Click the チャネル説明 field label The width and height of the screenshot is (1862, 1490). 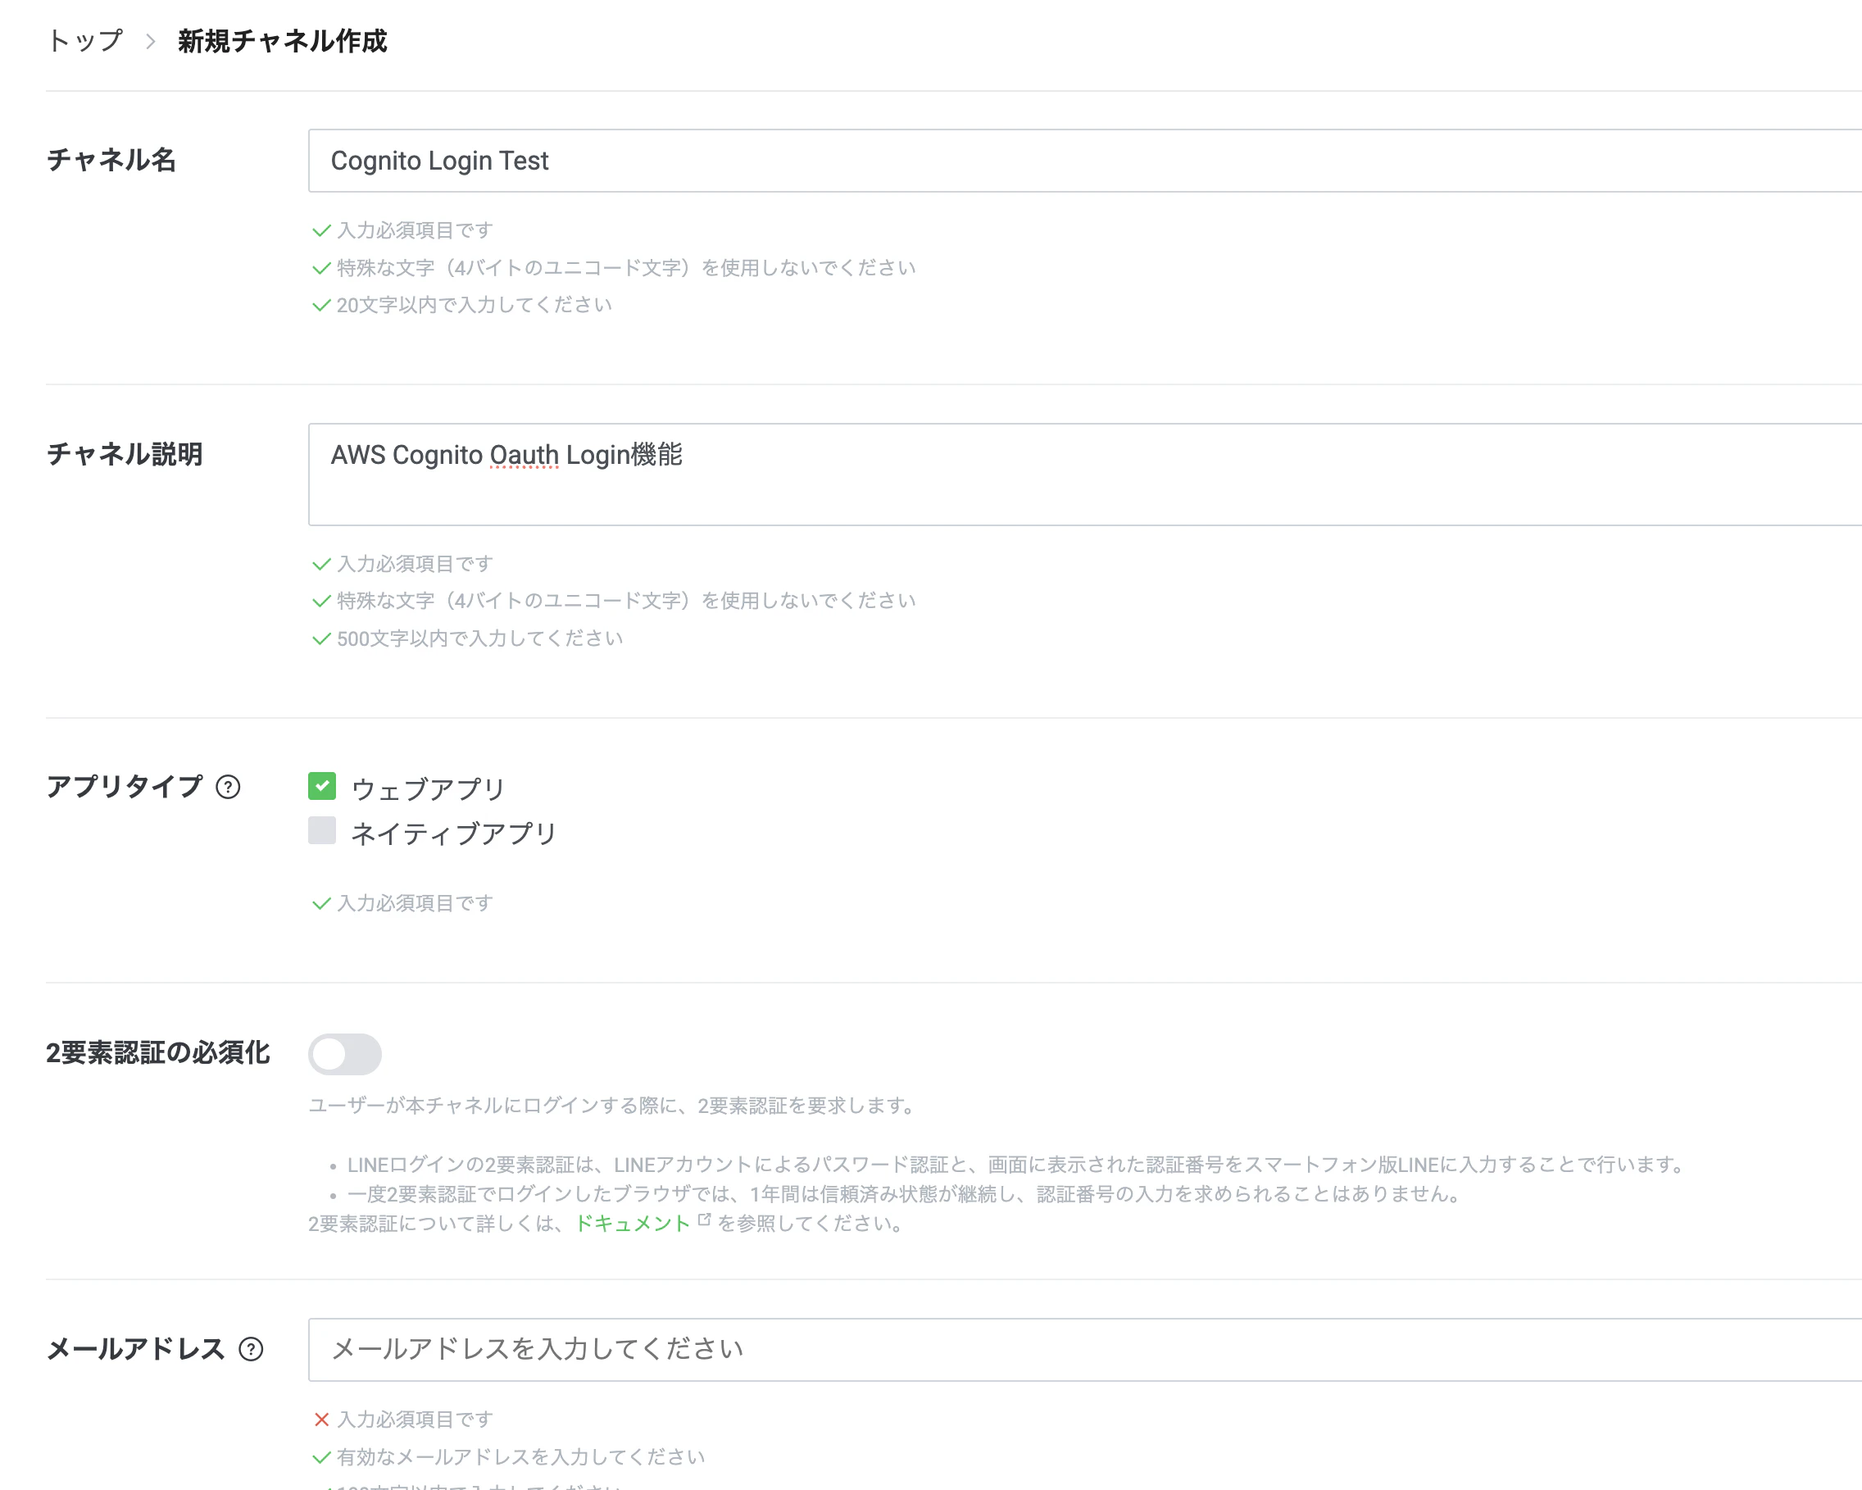125,454
